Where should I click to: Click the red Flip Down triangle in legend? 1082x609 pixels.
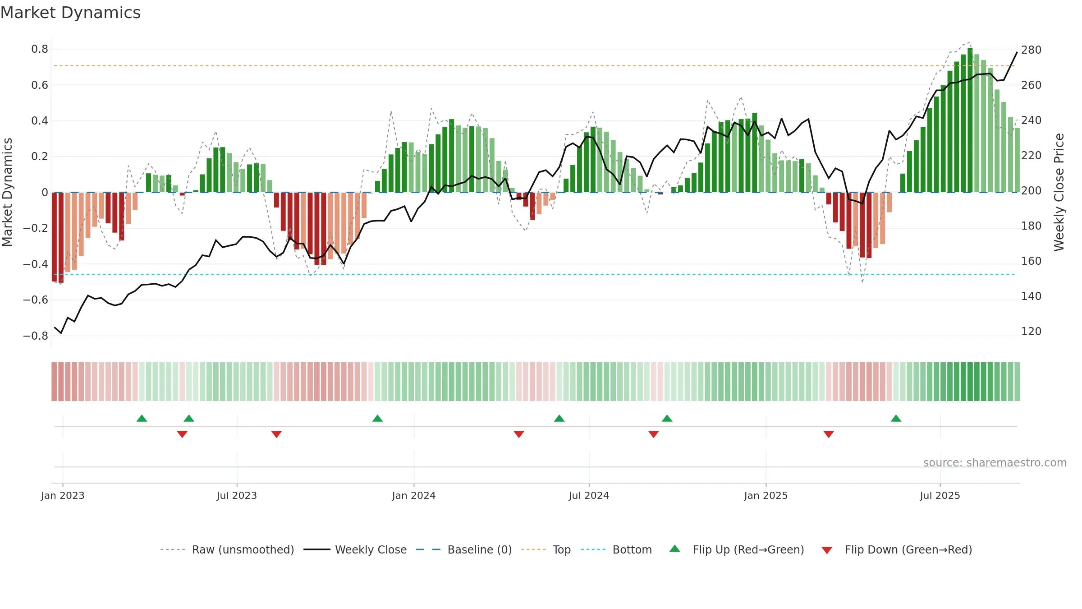[827, 550]
